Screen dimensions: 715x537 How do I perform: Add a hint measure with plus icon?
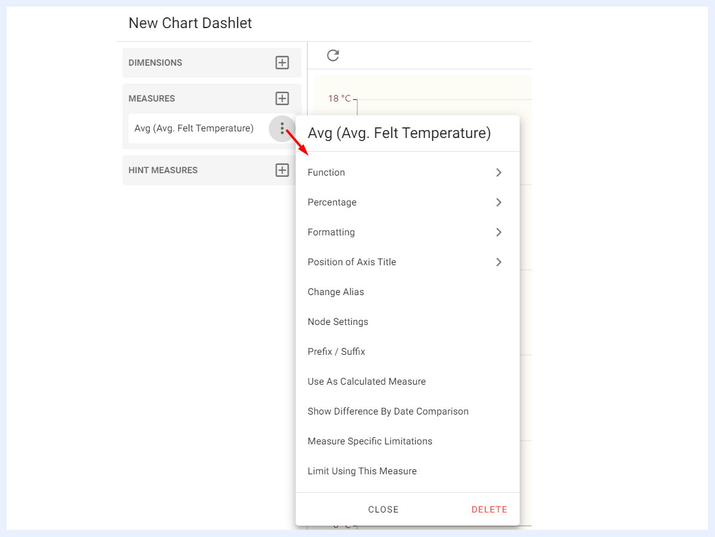tap(283, 170)
